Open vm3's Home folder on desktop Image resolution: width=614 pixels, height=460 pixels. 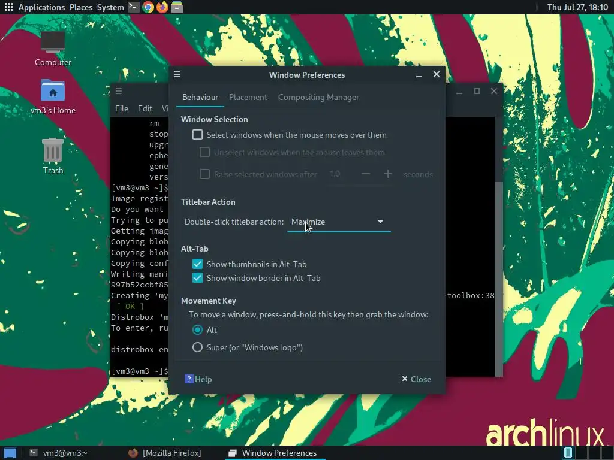point(53,96)
